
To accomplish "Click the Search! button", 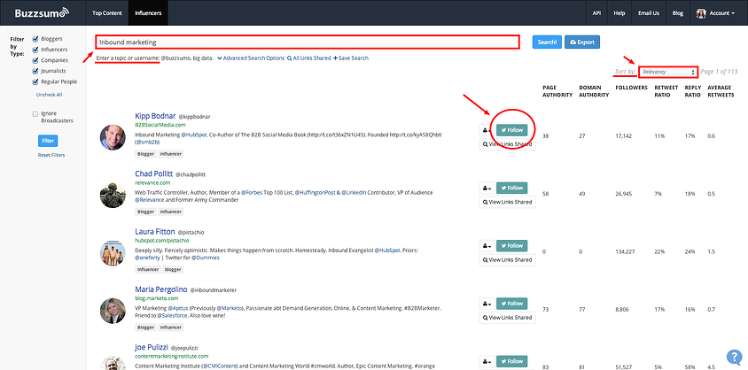I will (547, 42).
